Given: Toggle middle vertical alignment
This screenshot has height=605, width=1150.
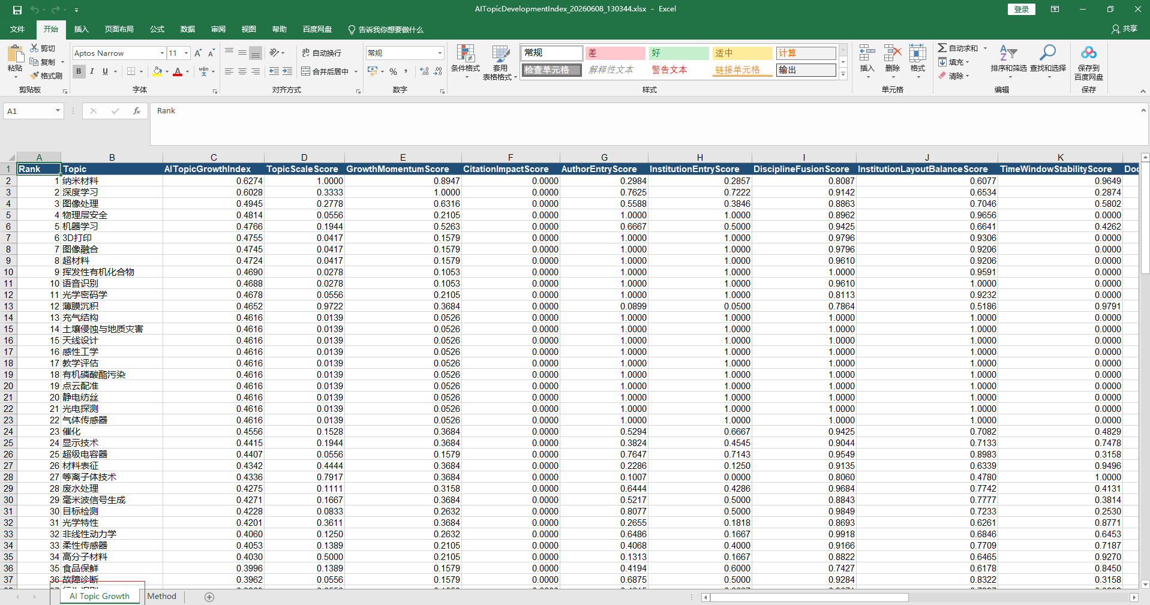Looking at the screenshot, I should point(242,53).
